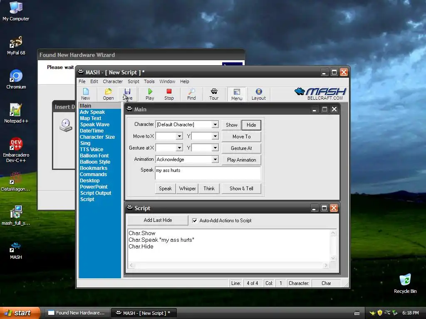Start the Tour from the toolbar

[214, 94]
